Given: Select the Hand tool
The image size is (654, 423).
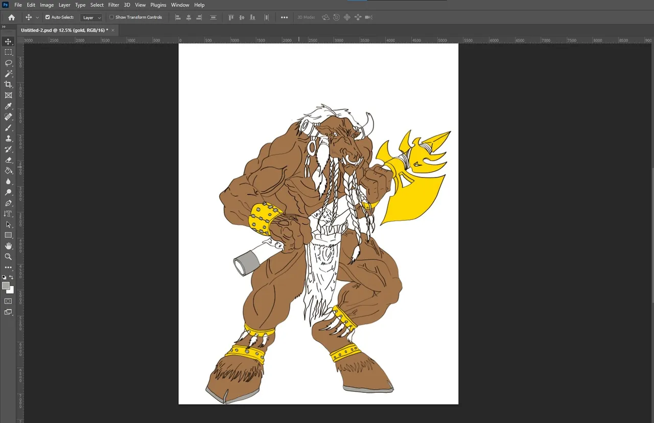Looking at the screenshot, I should coord(8,246).
